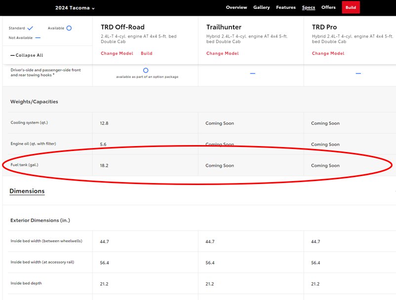This screenshot has height=300, width=396.
Task: Click the Not Available dash legend icon
Action: click(x=38, y=37)
